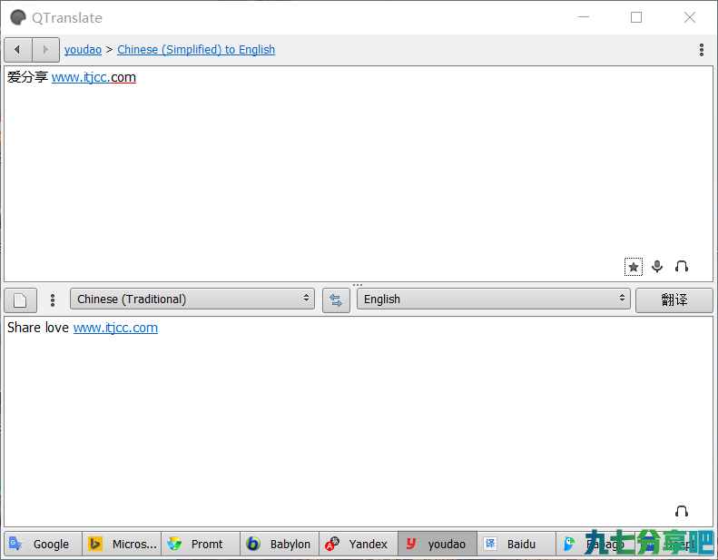Go forward using the right arrow button
Screen dimensions: 718x560
(x=45, y=49)
